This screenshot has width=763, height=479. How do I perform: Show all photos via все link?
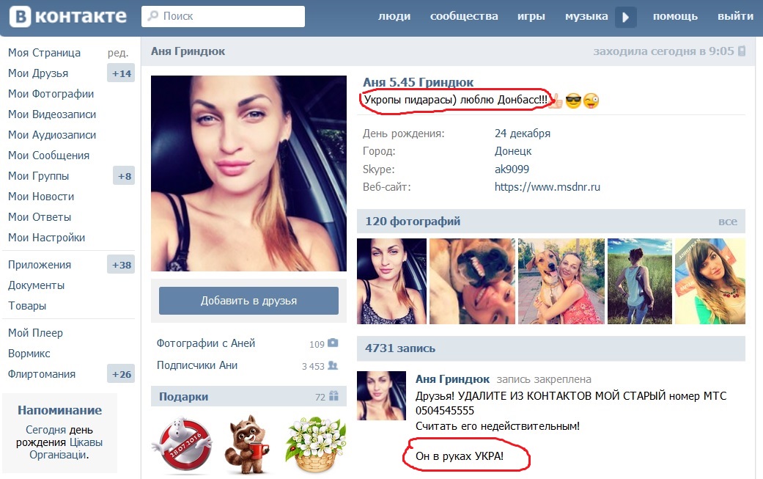point(728,222)
